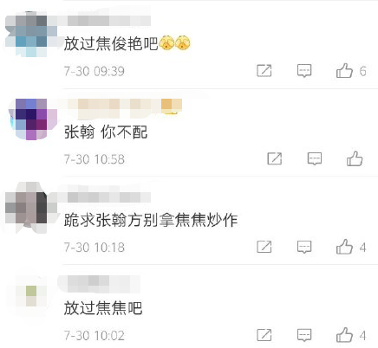Open username above 放过焦焦吧 comment
This screenshot has height=348, width=378.
[99, 284]
